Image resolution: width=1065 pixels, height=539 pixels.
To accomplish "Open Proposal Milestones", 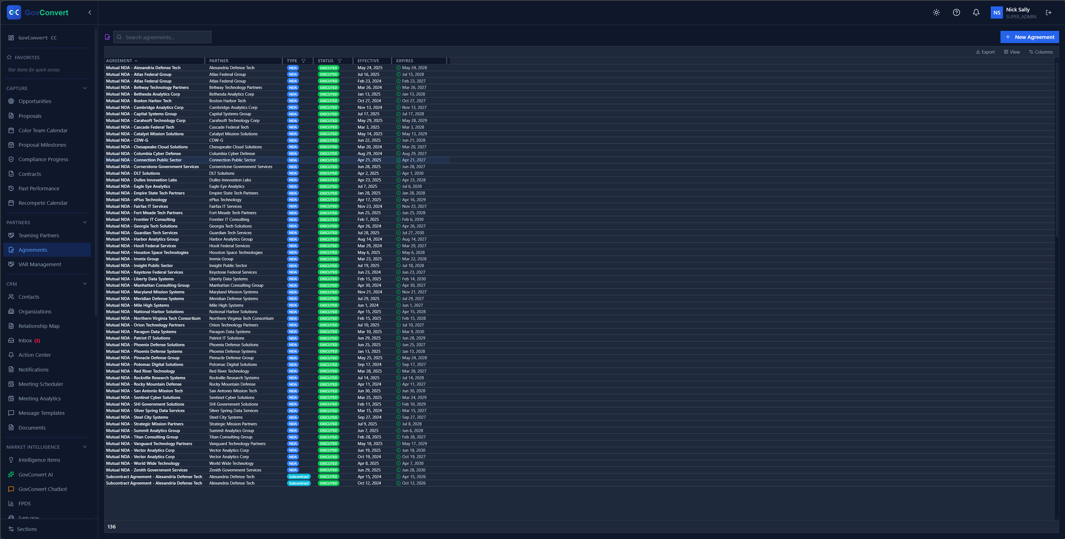I will coord(47,145).
